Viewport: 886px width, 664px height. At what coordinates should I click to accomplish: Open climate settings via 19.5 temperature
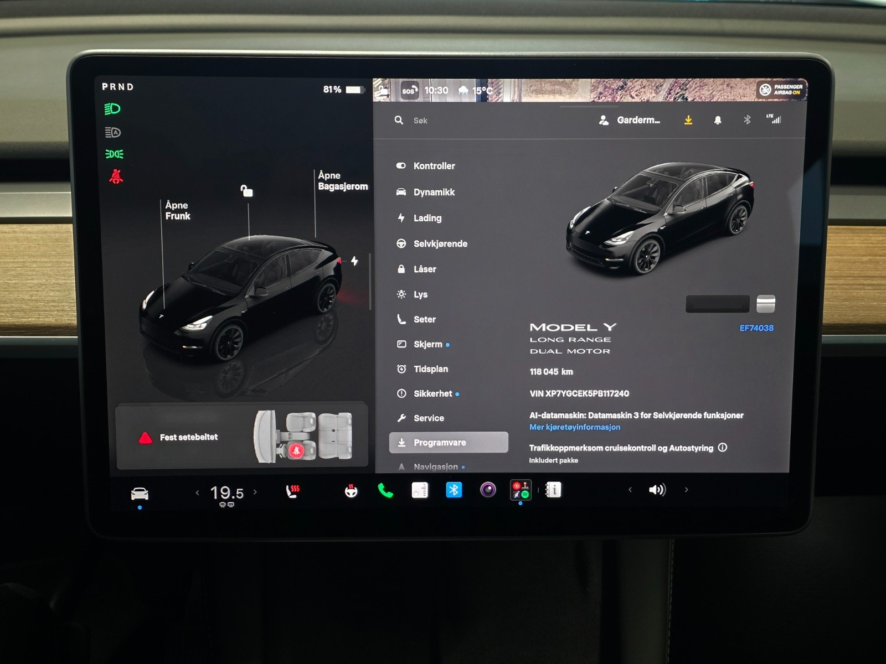(x=226, y=492)
